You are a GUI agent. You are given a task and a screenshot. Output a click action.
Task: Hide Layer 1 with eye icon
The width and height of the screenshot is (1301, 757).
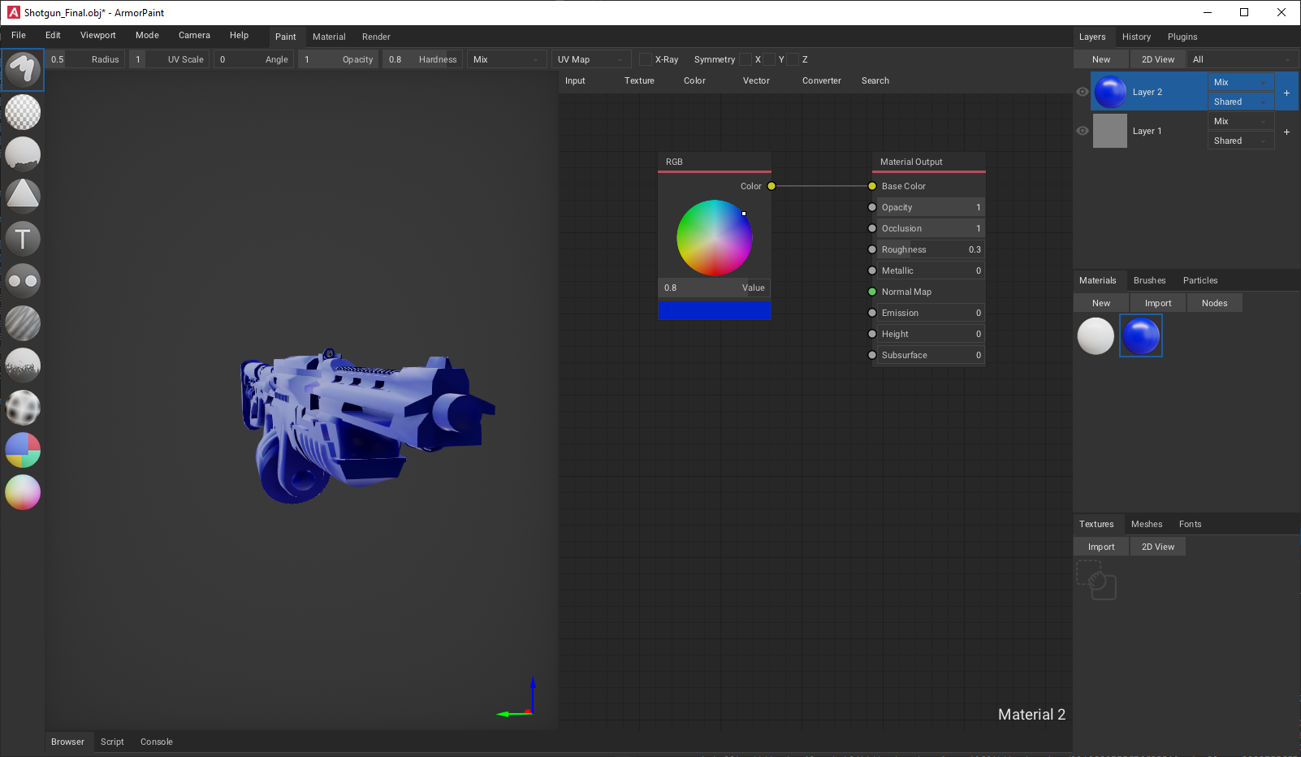pyautogui.click(x=1083, y=131)
